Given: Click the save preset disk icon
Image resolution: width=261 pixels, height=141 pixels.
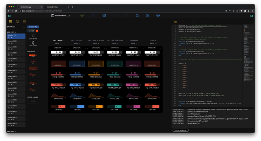Looking at the screenshot, I should (x=93, y=15).
